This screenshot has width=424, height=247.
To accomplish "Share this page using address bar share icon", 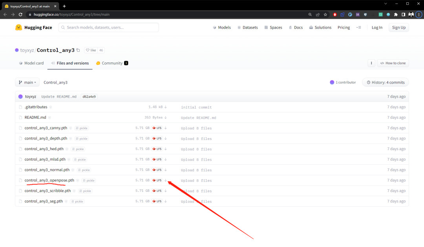I will tap(318, 15).
